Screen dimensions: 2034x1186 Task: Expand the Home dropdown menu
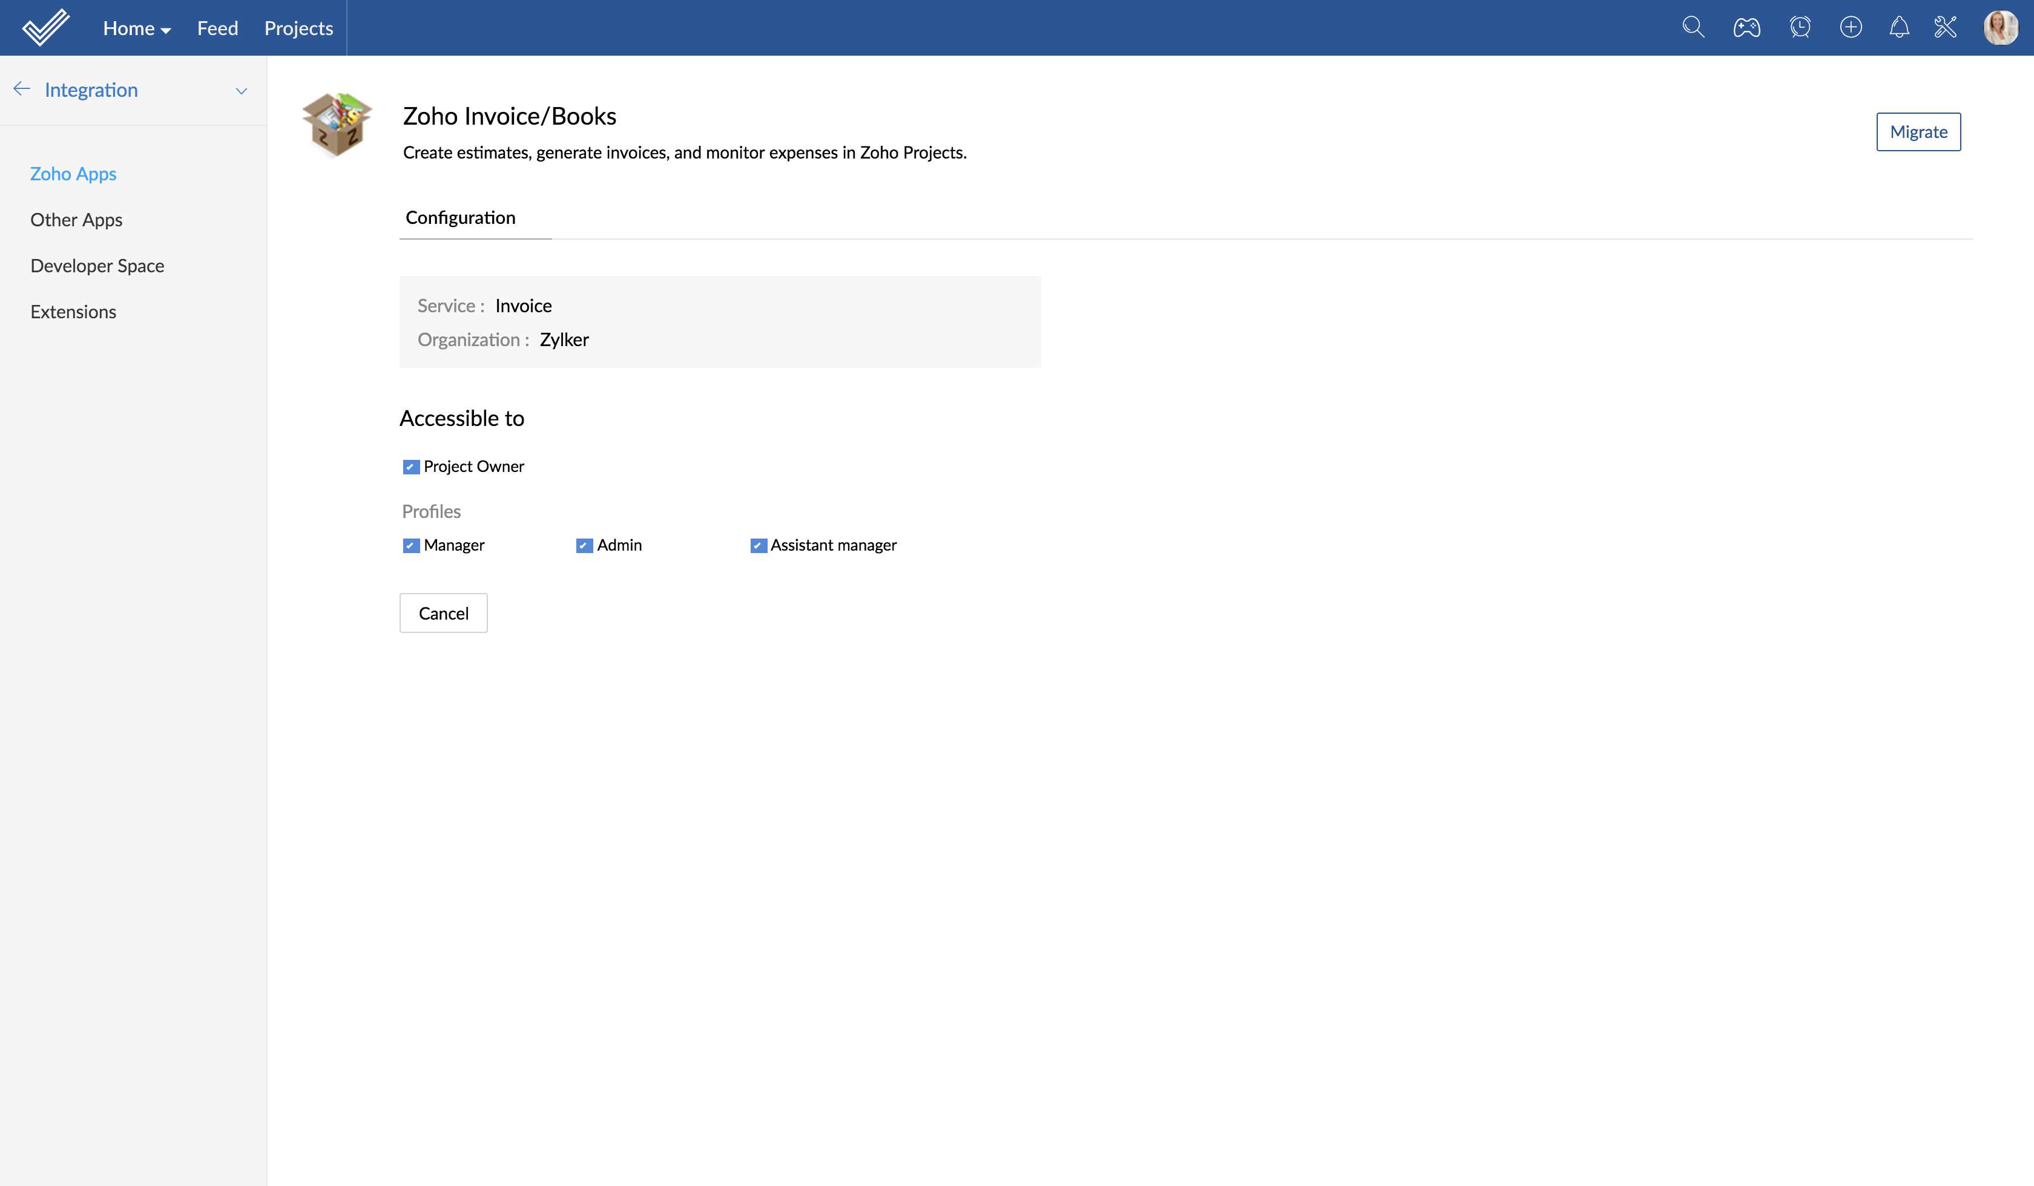click(x=136, y=28)
